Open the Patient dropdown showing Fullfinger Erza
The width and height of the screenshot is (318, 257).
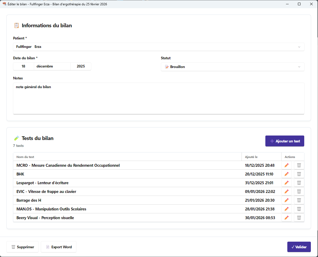[159, 47]
